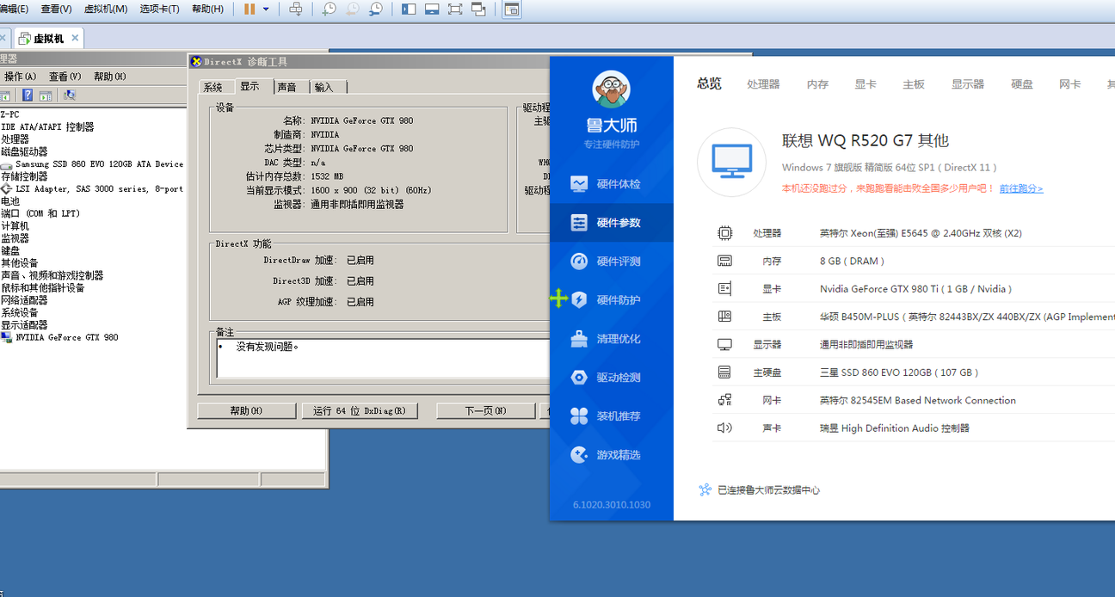Screen dimensions: 1115x597
Task: Click the revert to snapshot icon
Action: (353, 9)
